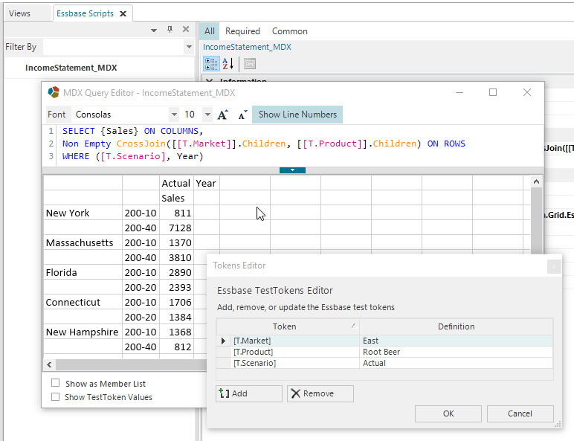Minimize the MDX Query Editor window
This screenshot has width=574, height=441.
point(459,92)
